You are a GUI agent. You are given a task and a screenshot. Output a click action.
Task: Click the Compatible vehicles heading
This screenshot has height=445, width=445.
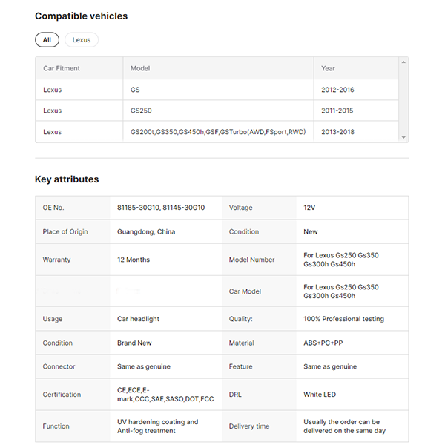[x=81, y=16]
